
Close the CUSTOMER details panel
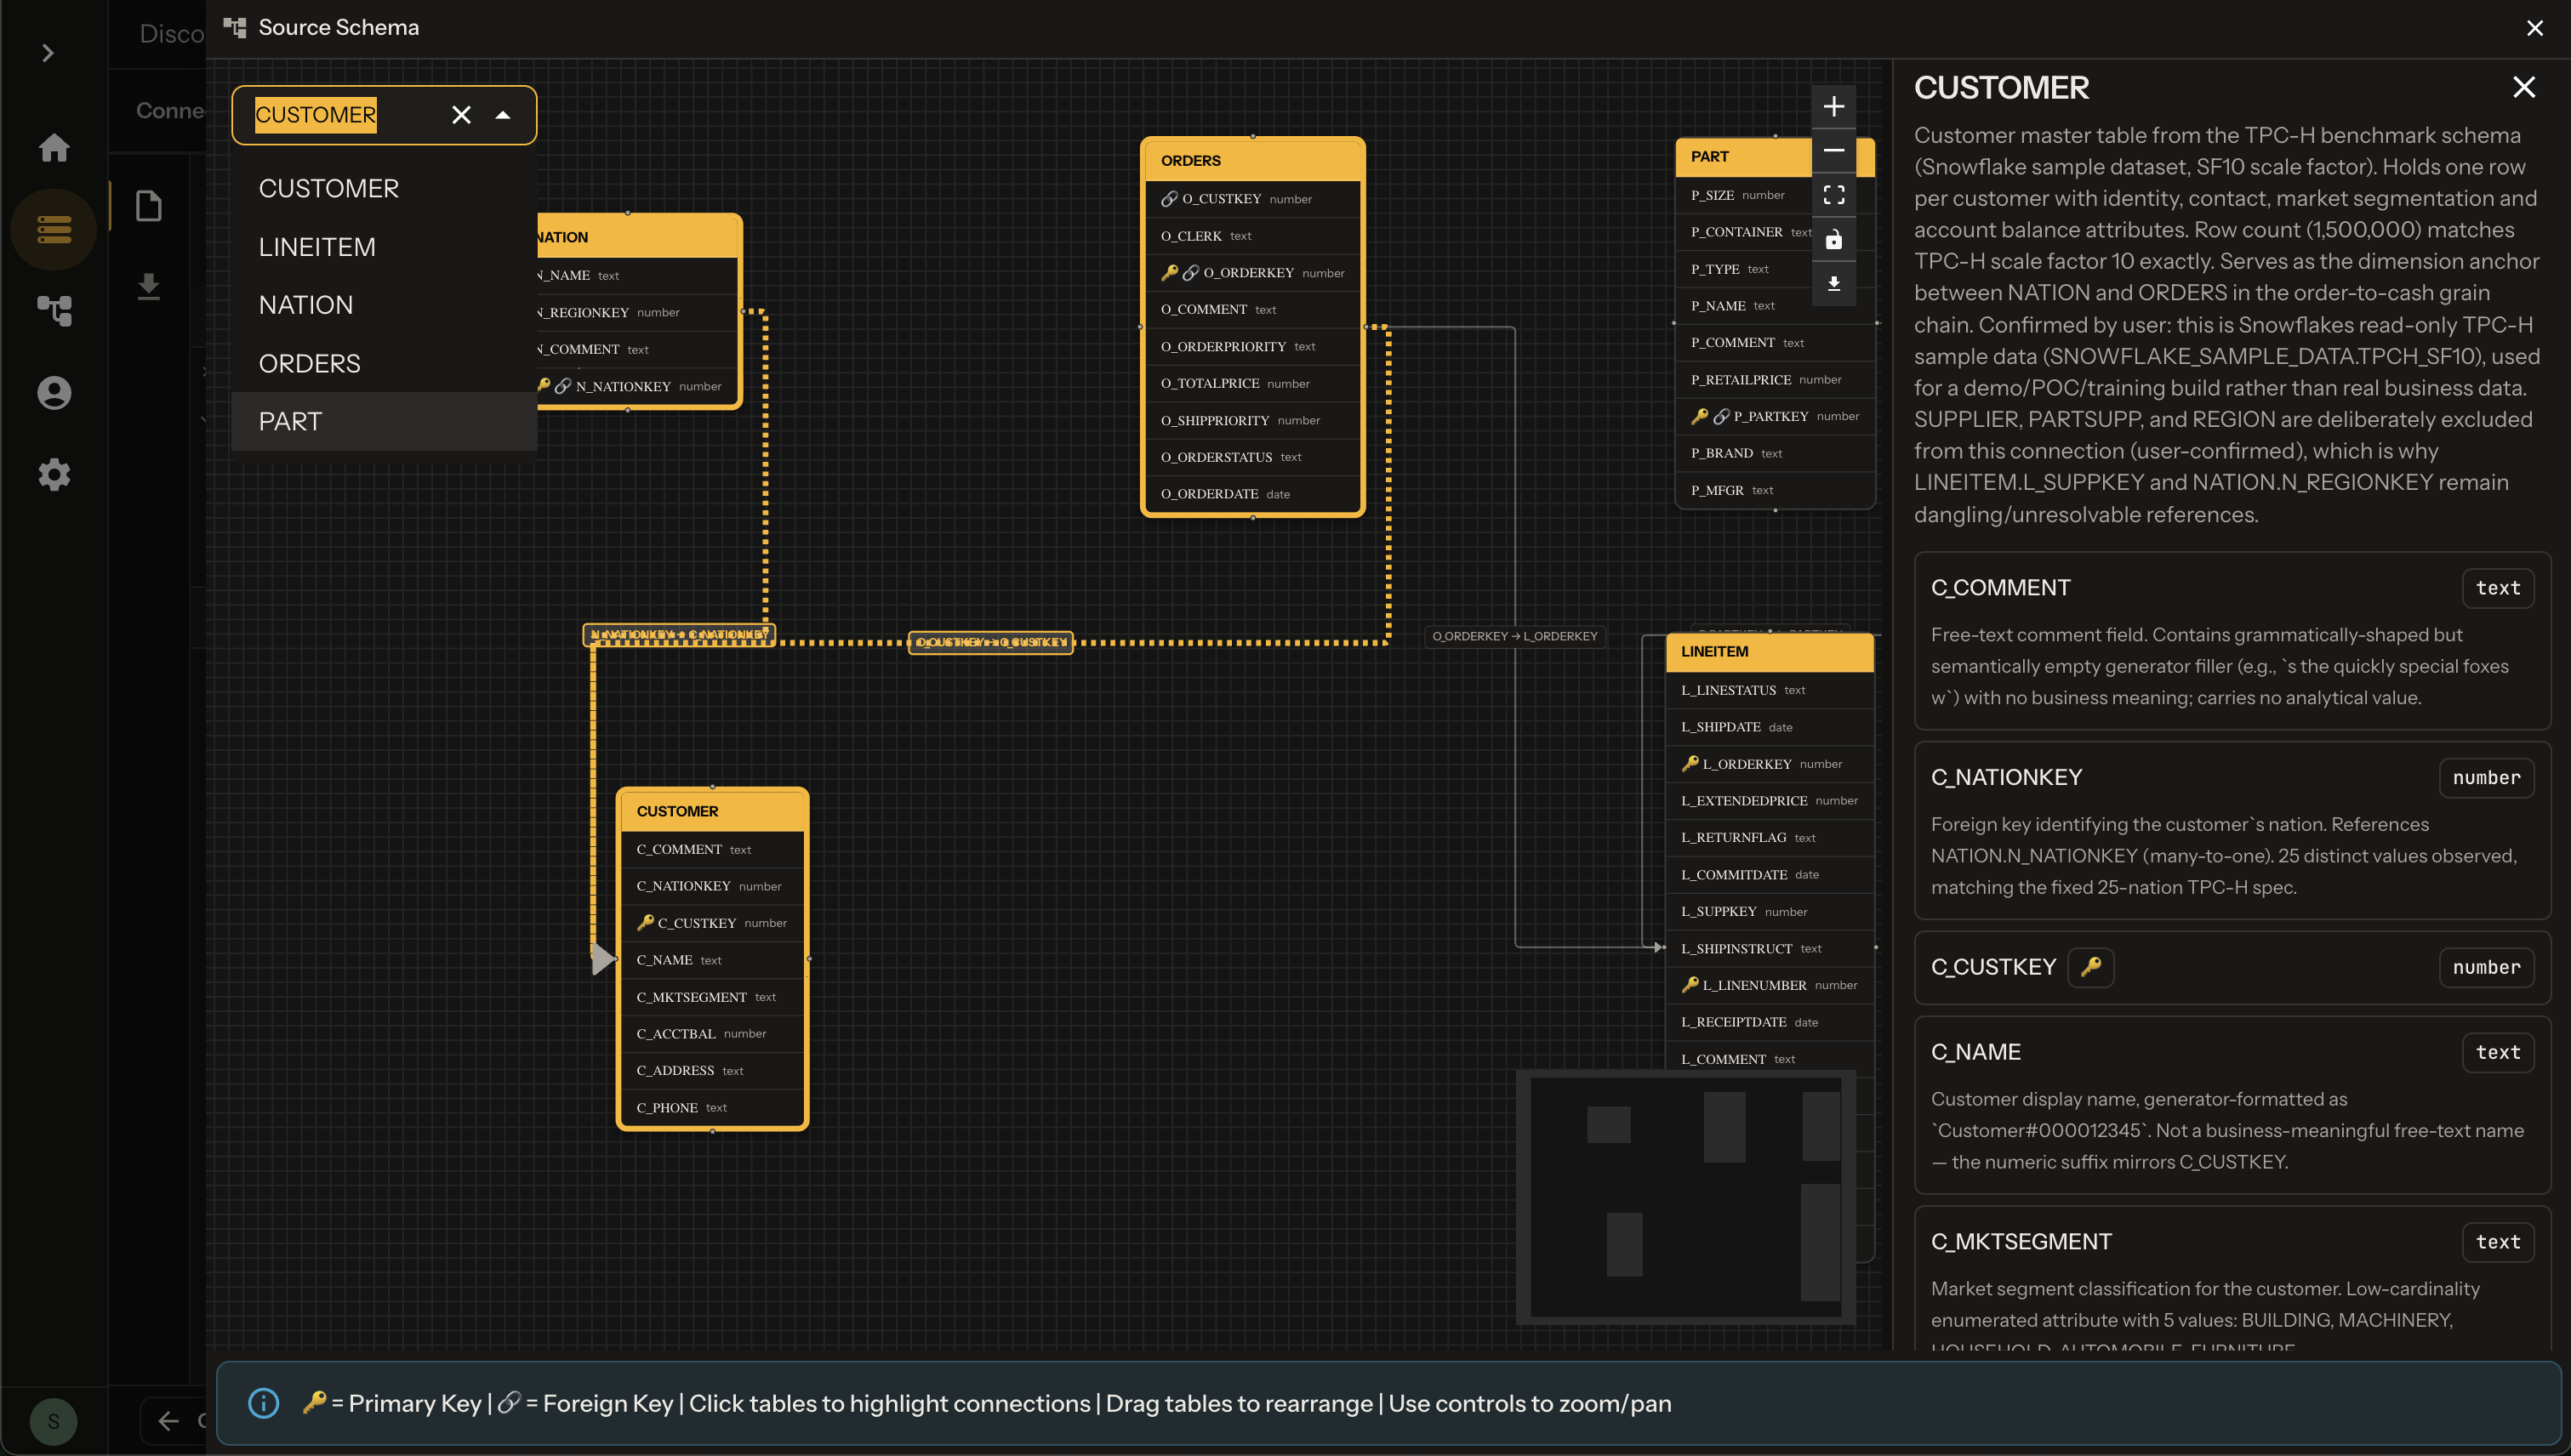[2523, 88]
